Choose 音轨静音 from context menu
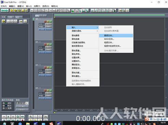Screen dimensions: 168x125 (x=83, y=35)
